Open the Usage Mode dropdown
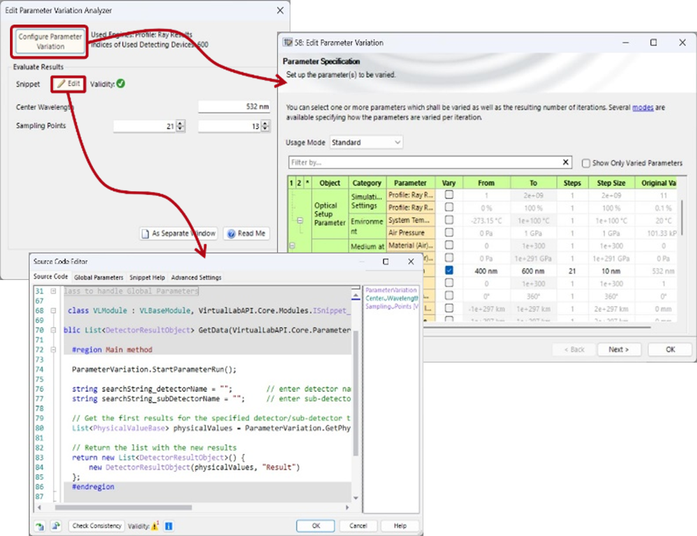697x536 pixels. pos(366,142)
